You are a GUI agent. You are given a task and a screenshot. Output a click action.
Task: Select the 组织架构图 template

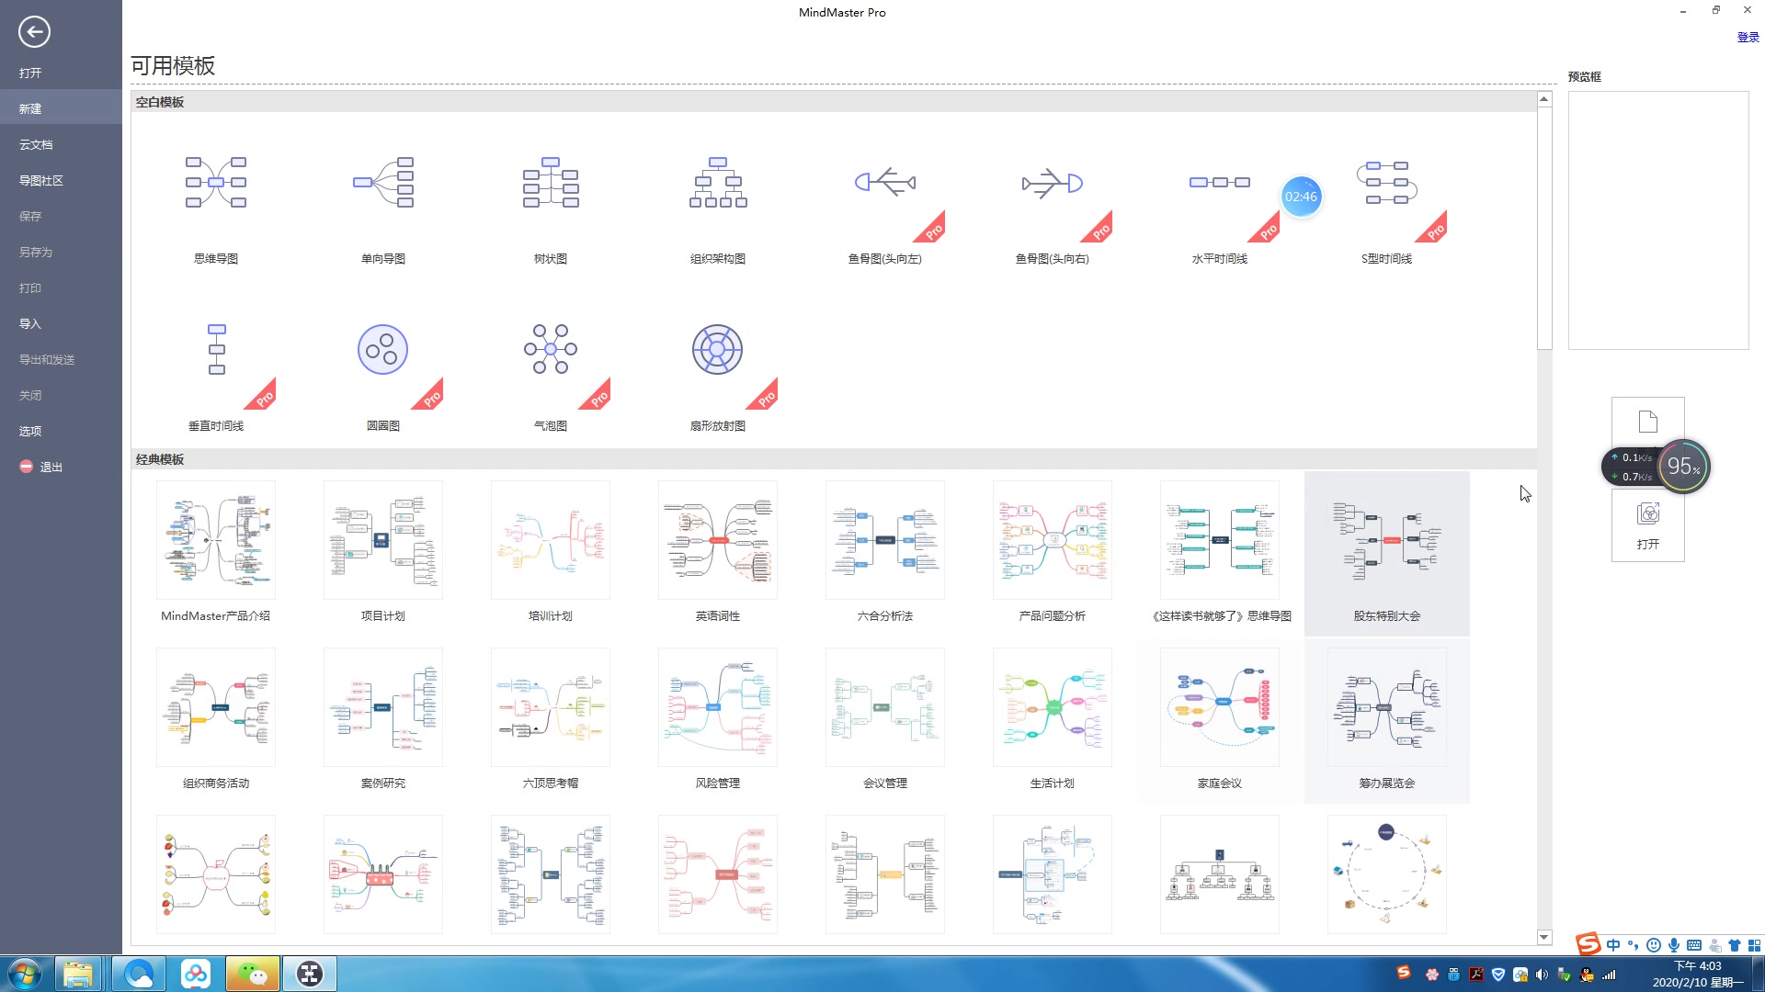pyautogui.click(x=718, y=183)
